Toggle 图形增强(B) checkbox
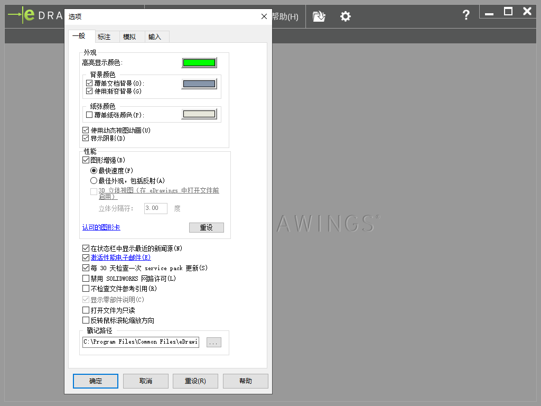 [86, 160]
